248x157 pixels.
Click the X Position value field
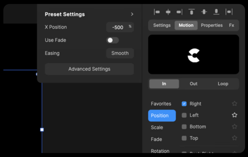118,27
